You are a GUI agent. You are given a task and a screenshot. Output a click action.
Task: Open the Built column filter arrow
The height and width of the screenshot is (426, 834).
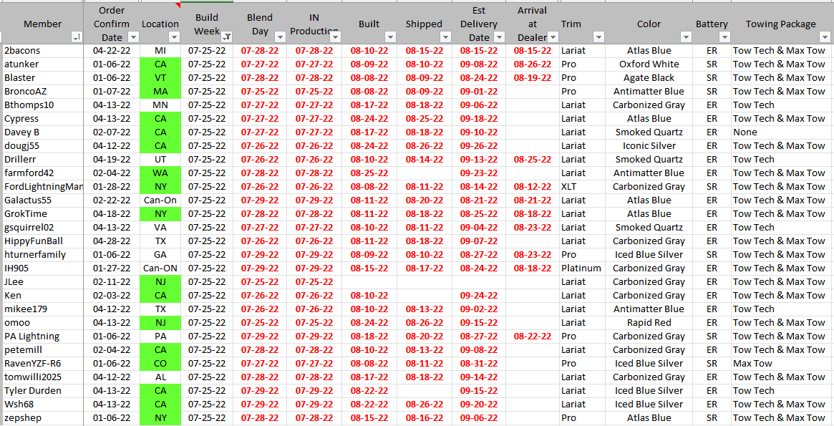(x=390, y=37)
